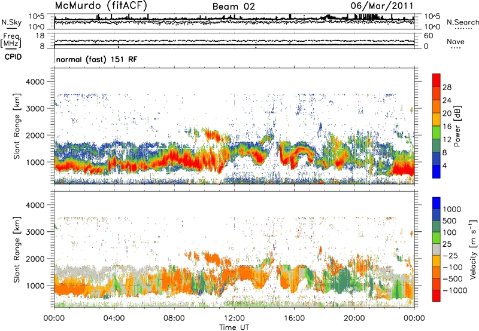Click the Slant Range label of the velocity panel
Viewport: 479px width, 331px height.
pyautogui.click(x=17, y=249)
